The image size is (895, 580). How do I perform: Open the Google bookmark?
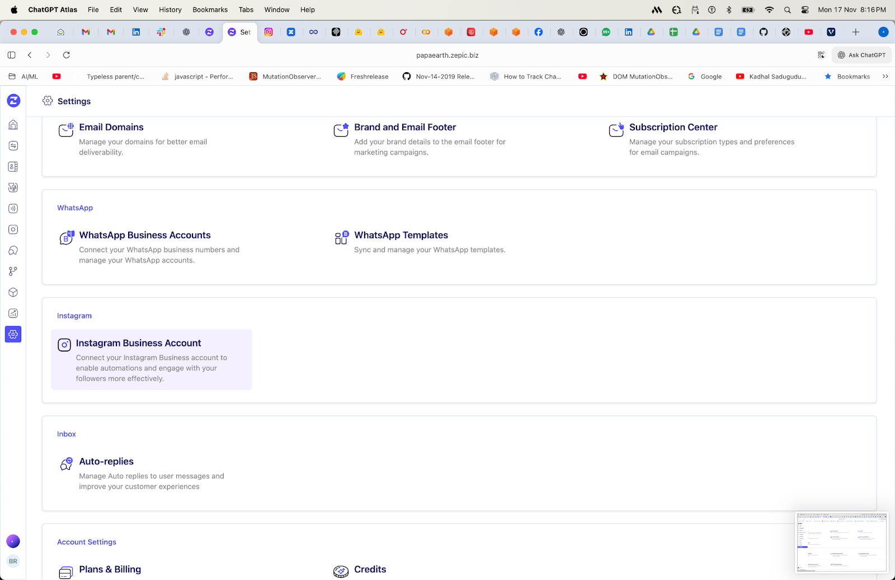[x=705, y=77]
